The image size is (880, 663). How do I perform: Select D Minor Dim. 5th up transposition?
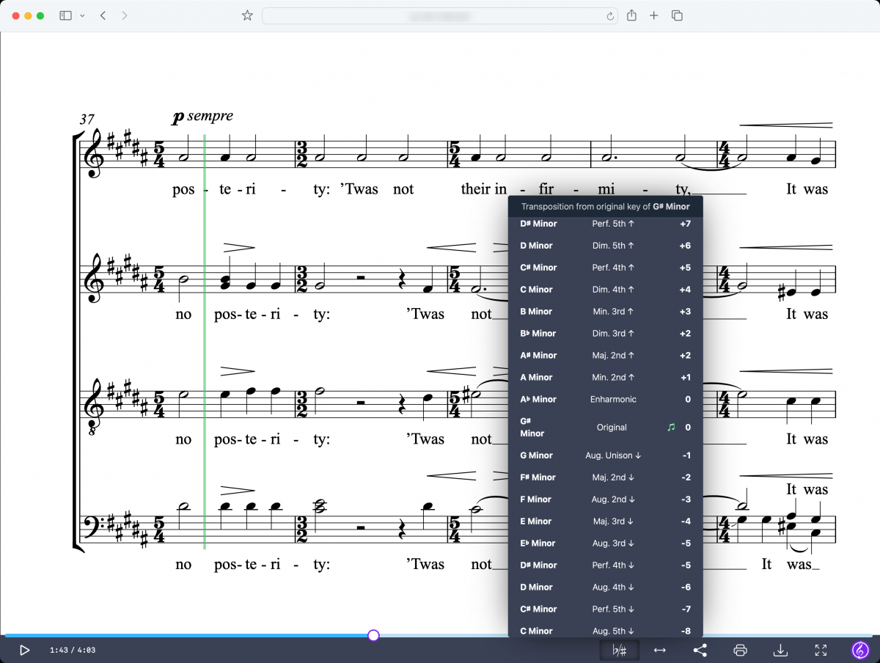[x=605, y=246]
